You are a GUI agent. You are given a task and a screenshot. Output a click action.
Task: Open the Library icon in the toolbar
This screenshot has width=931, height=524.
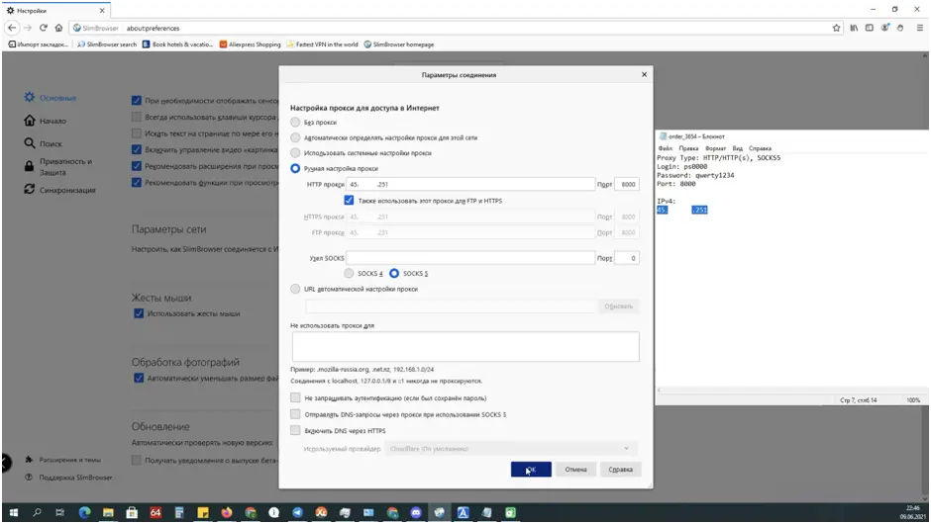854,28
